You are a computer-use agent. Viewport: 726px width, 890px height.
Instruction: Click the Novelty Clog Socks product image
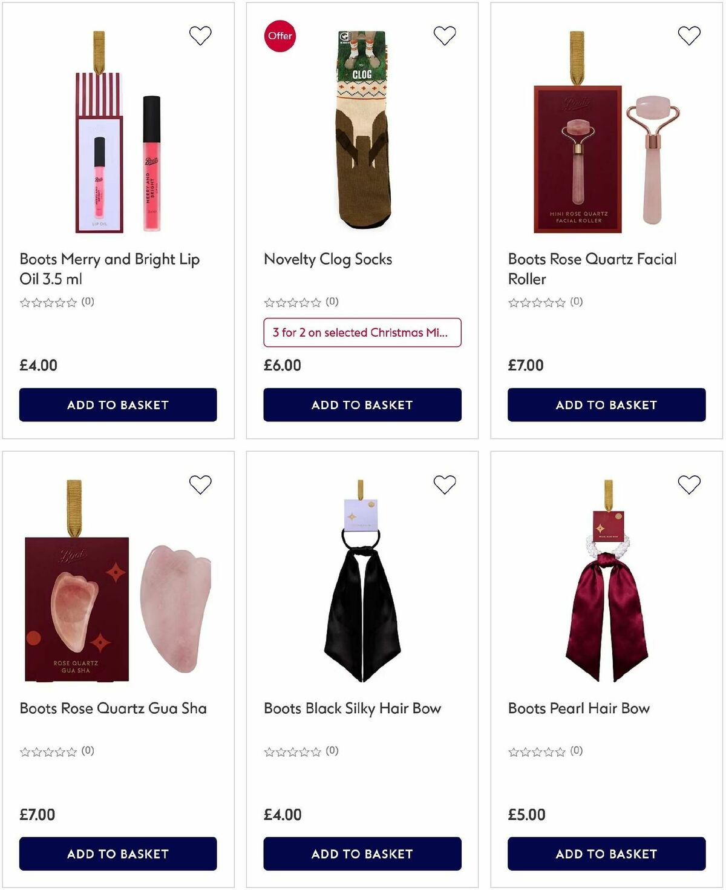(361, 133)
